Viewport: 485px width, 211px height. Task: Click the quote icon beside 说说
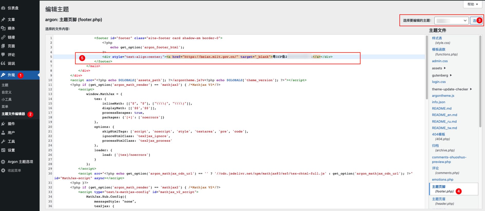pos(3,63)
